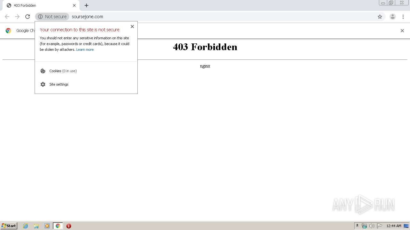Click the Not secure site info chip
The height and width of the screenshot is (230, 410).
(52, 17)
